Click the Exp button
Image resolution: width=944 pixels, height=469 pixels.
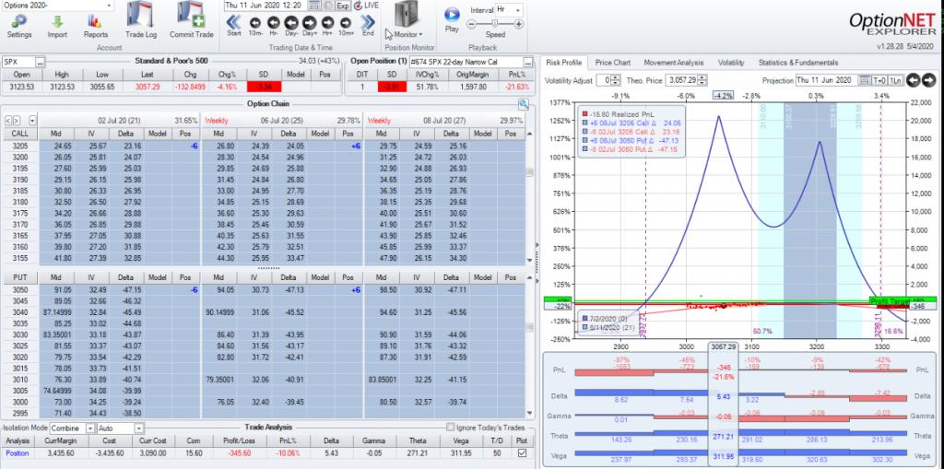pyautogui.click(x=343, y=6)
